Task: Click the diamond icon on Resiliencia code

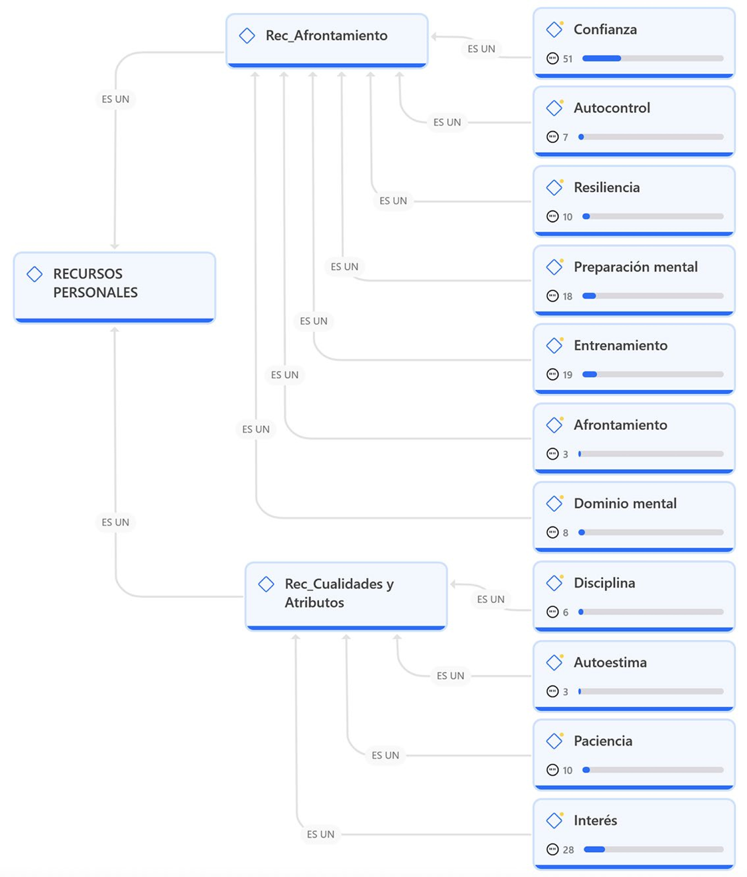Action: pos(554,188)
